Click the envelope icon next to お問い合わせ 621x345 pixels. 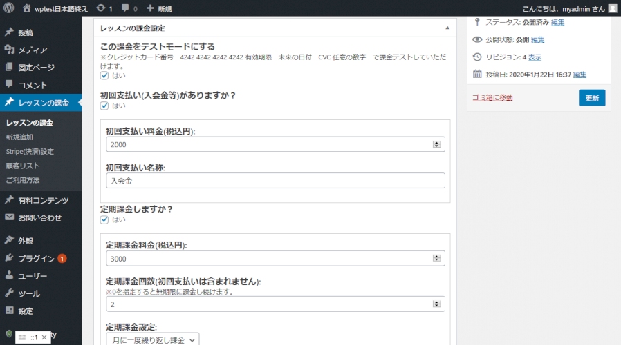[10, 217]
